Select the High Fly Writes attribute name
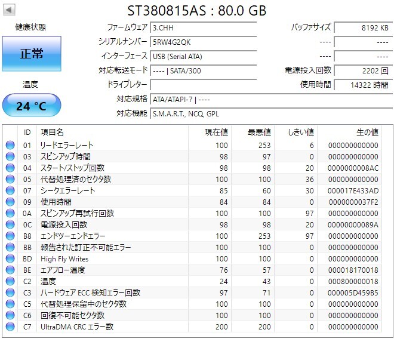394x339 pixels. (x=64, y=258)
